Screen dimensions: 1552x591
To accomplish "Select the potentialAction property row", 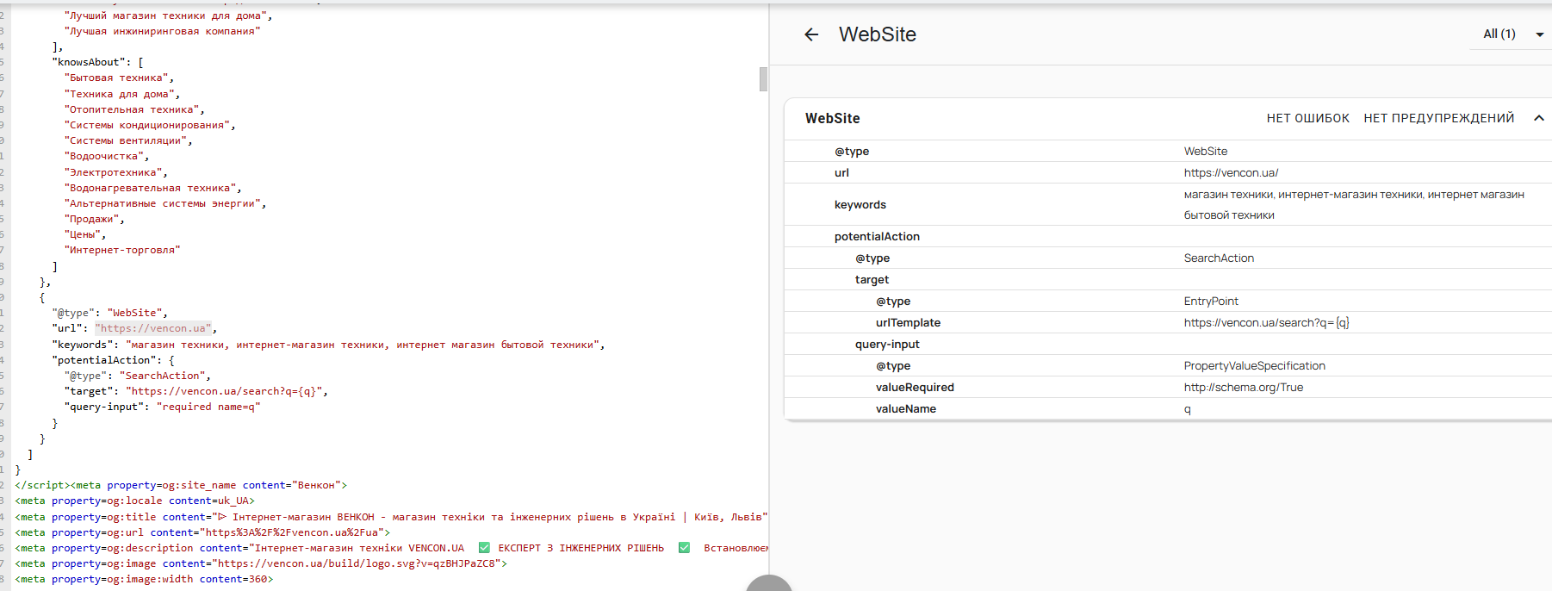I will pyautogui.click(x=877, y=237).
